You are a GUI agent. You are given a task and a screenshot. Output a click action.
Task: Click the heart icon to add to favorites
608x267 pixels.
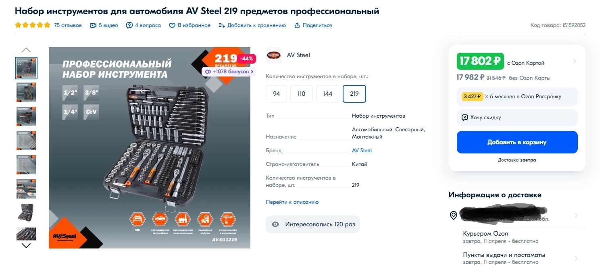pos(172,25)
